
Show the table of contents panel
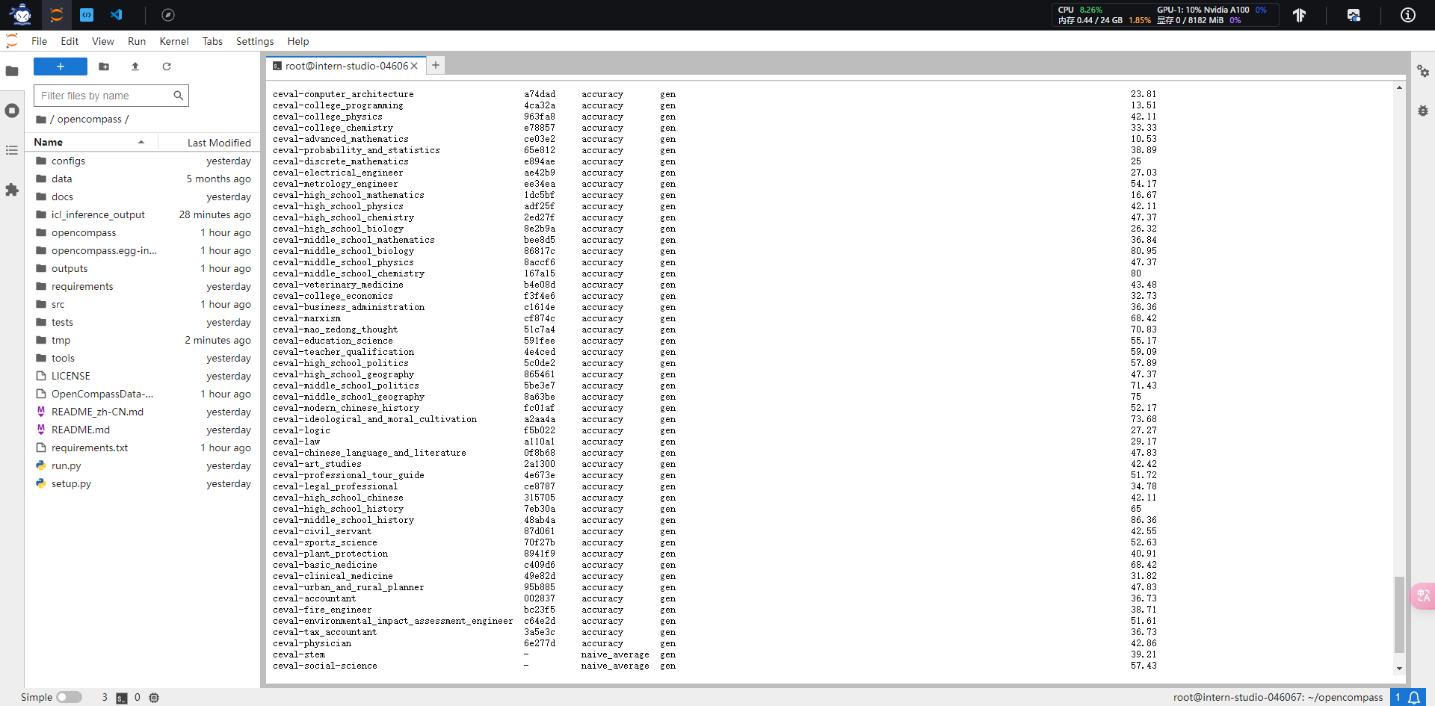click(x=12, y=150)
